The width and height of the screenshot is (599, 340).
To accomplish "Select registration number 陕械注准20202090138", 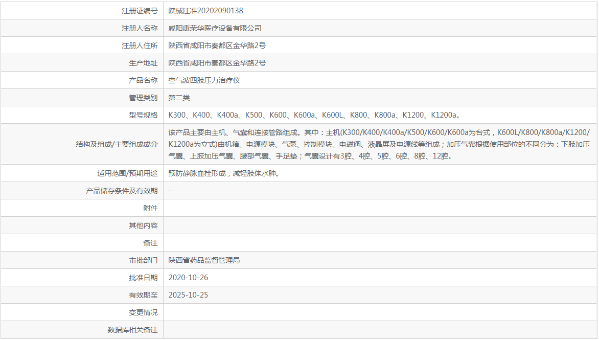I will point(205,11).
